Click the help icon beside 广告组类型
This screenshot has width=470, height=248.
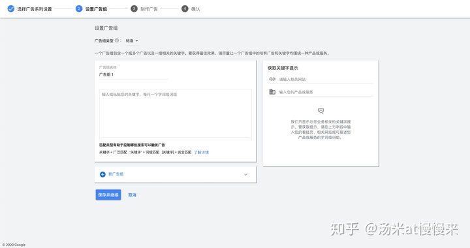tap(117, 40)
